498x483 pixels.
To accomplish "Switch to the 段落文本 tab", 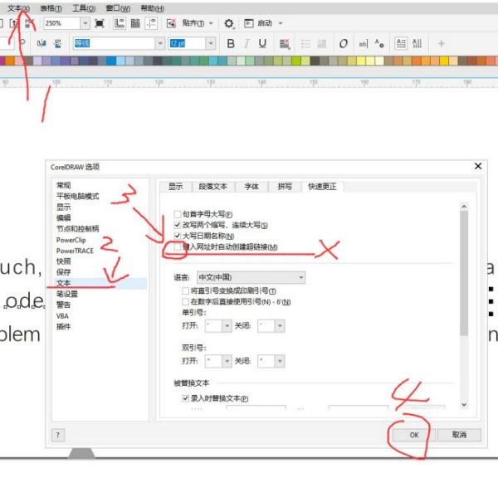I will pyautogui.click(x=213, y=187).
